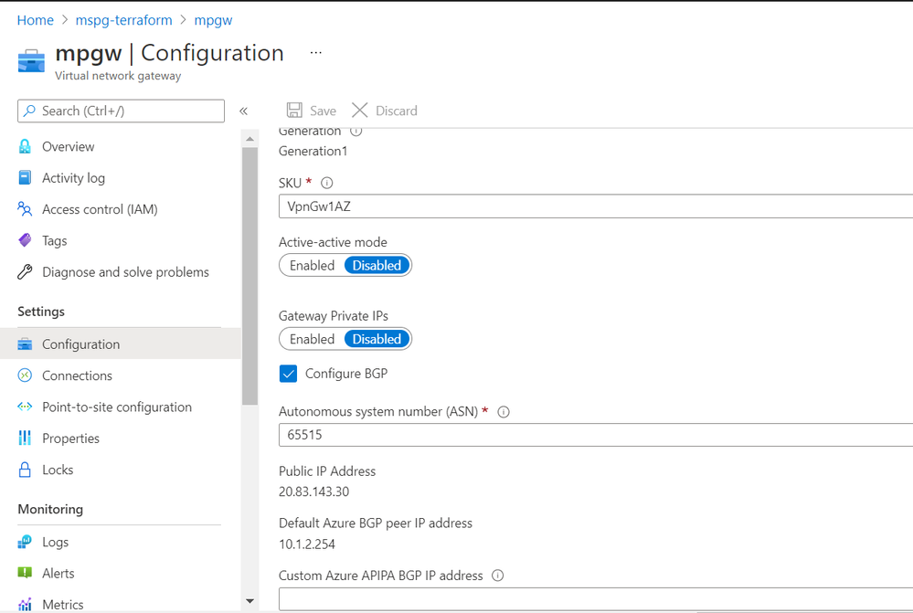Viewport: 913px width, 613px height.
Task: Click the sidebar Search (Ctrl+/) field
Action: point(122,111)
